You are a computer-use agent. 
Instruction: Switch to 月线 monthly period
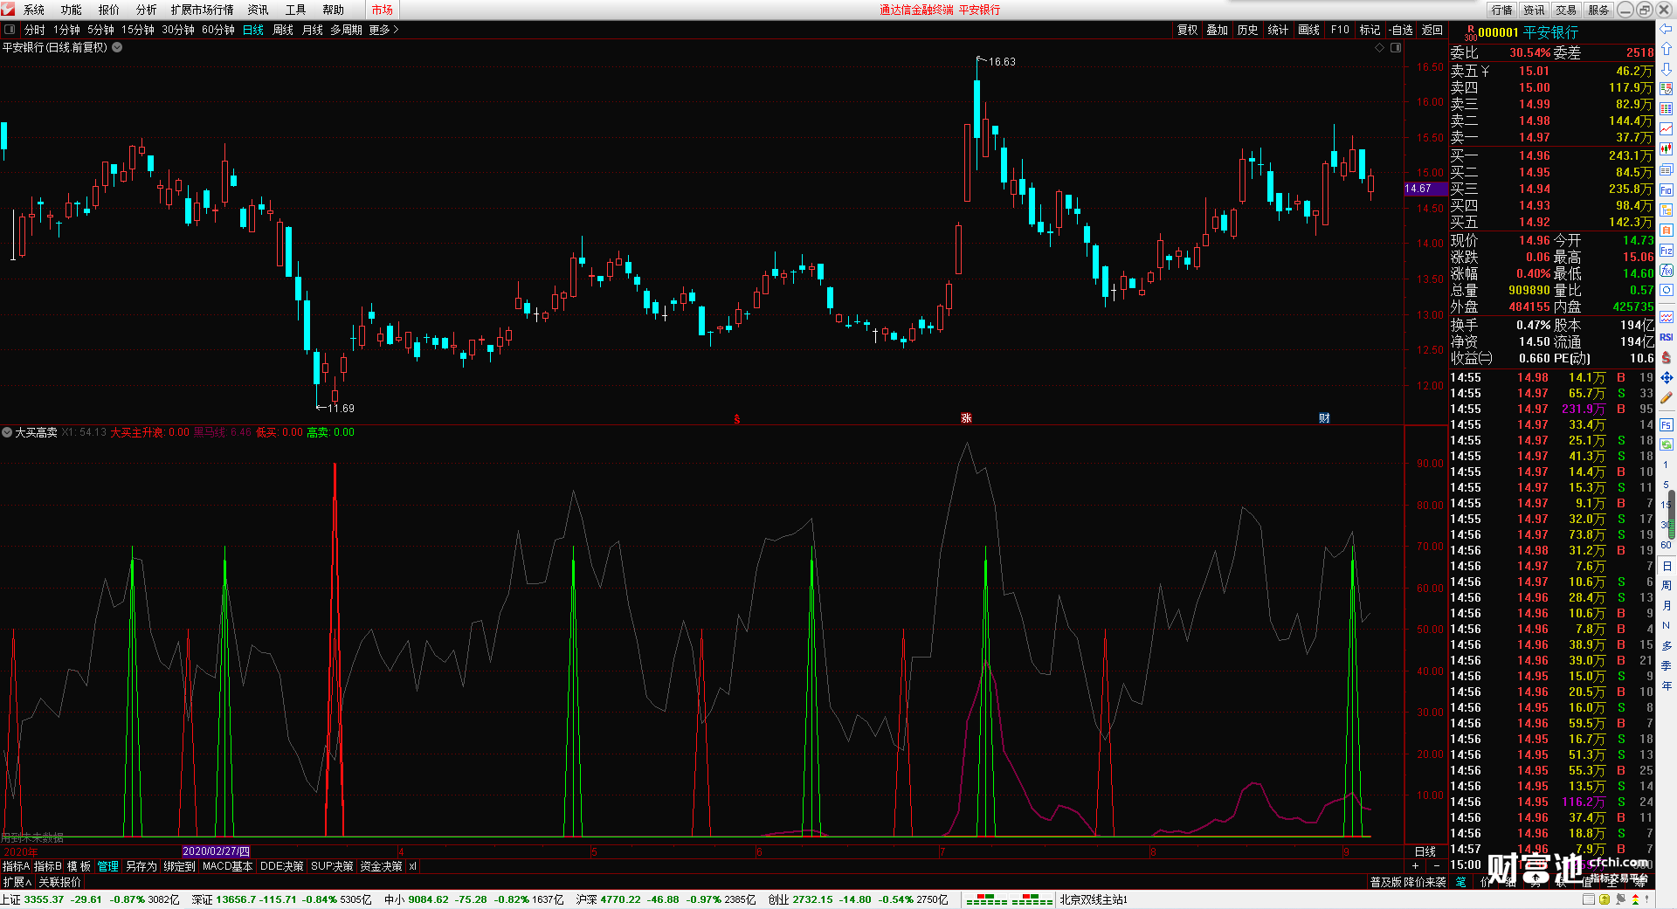(x=312, y=30)
